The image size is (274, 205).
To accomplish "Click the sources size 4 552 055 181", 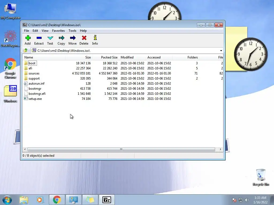I will (81, 73).
